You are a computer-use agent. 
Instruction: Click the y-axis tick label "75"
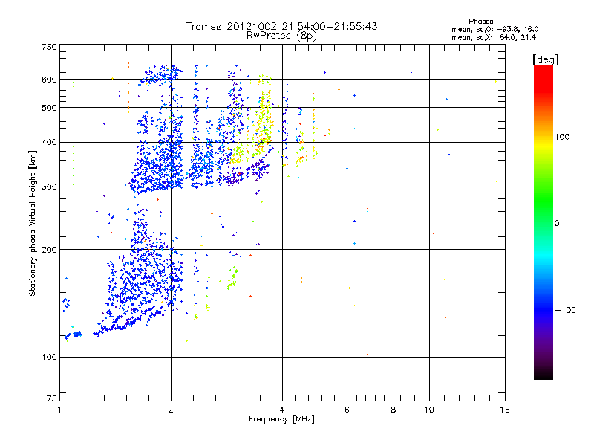[x=52, y=398]
